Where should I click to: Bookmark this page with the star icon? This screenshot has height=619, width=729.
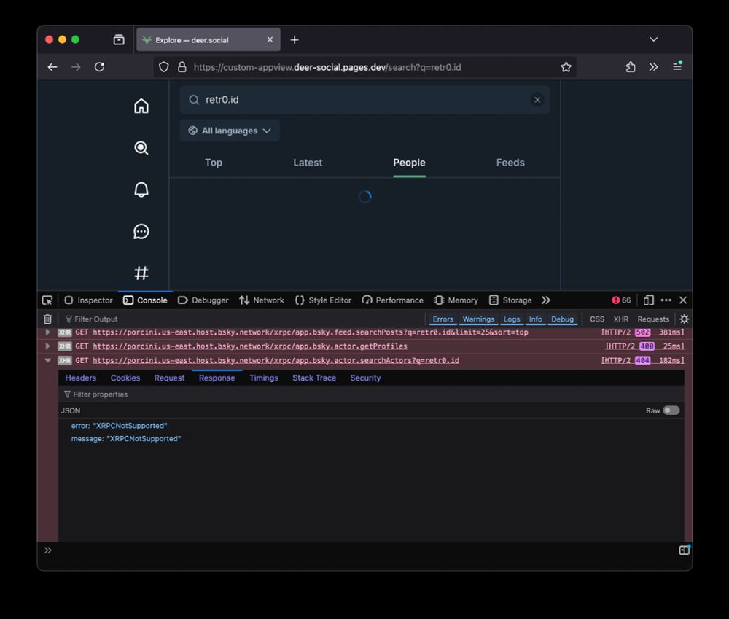[566, 67]
